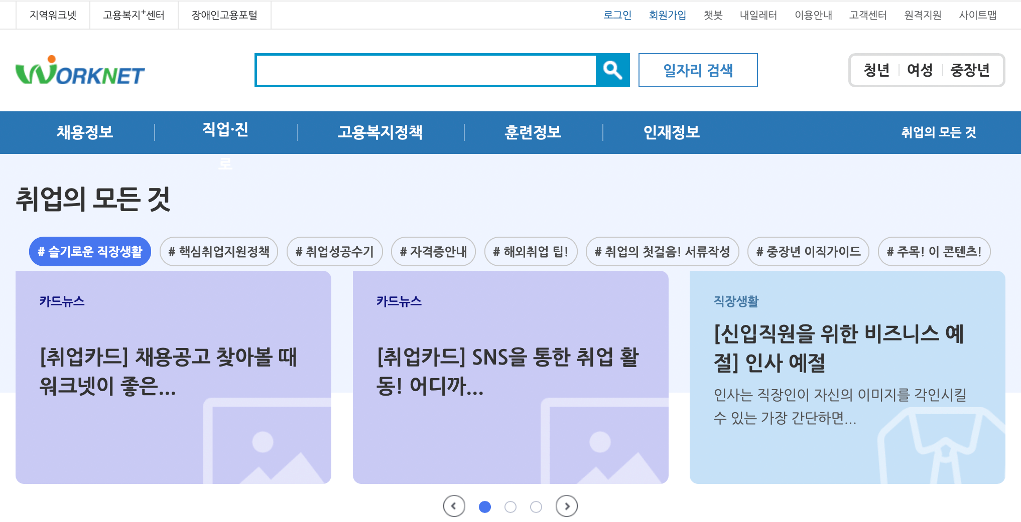The height and width of the screenshot is (522, 1021).
Task: Click the next carousel arrow
Action: [x=567, y=506]
